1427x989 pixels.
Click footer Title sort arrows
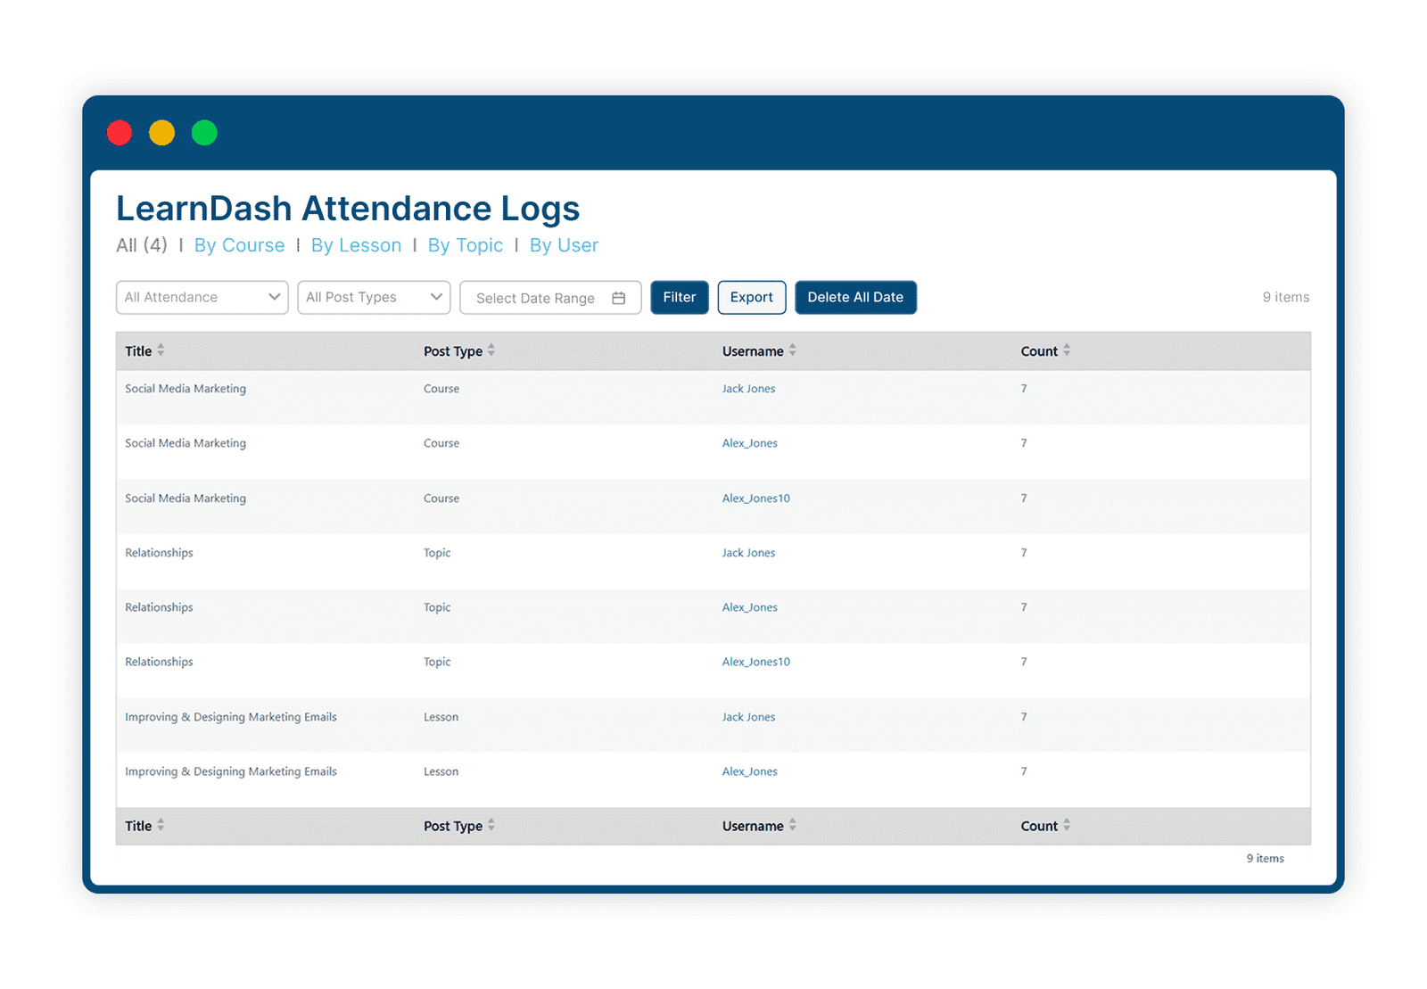[x=161, y=825]
